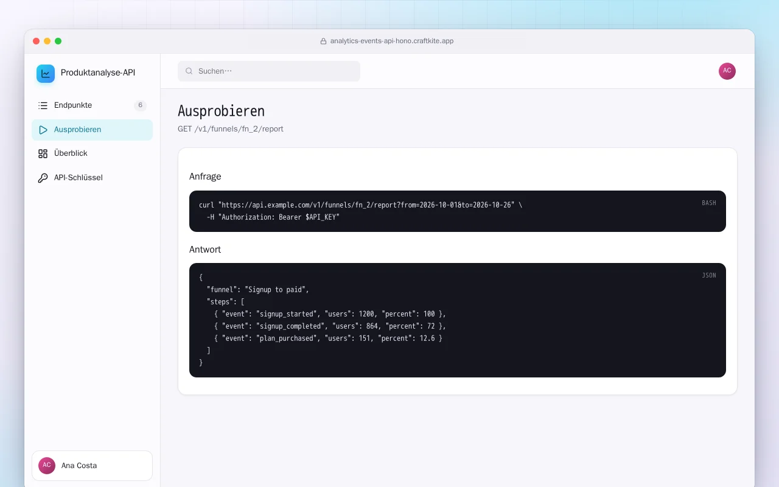The width and height of the screenshot is (779, 487).
Task: Click the Endpunkte count badge 6
Action: tap(140, 105)
